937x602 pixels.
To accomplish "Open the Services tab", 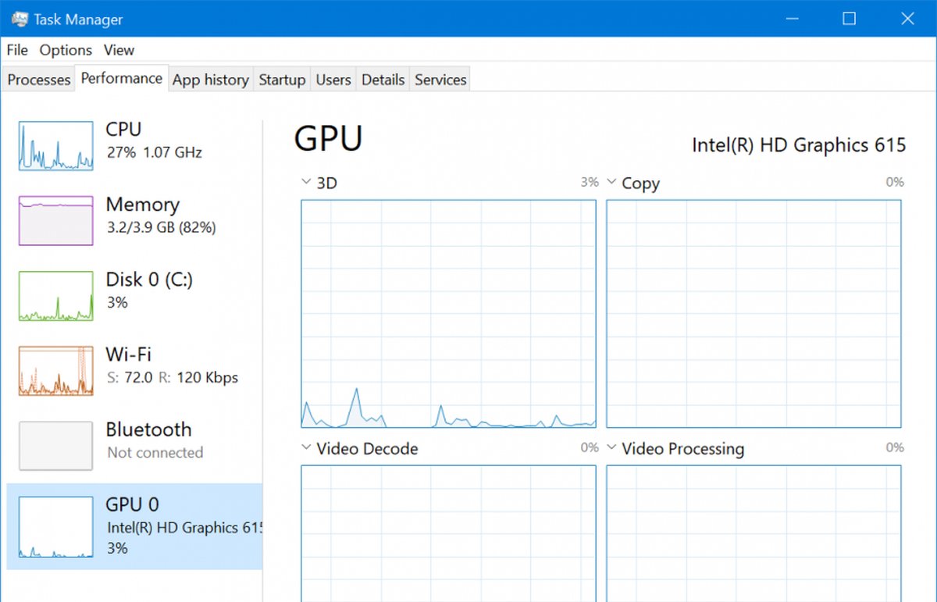I will 440,79.
